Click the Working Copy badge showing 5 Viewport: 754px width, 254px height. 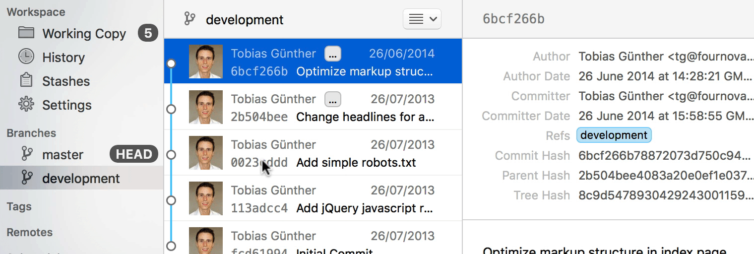(x=148, y=33)
